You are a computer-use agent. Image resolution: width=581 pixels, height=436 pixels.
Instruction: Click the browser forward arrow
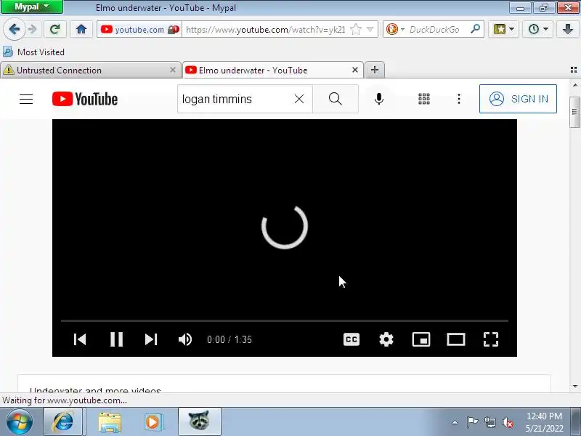point(33,29)
